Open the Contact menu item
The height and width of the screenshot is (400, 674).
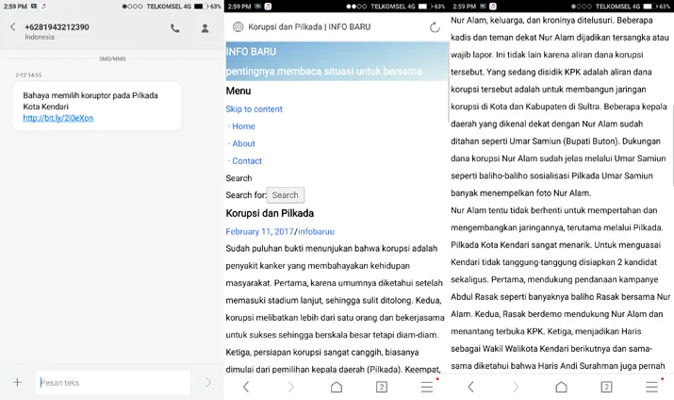[247, 161]
